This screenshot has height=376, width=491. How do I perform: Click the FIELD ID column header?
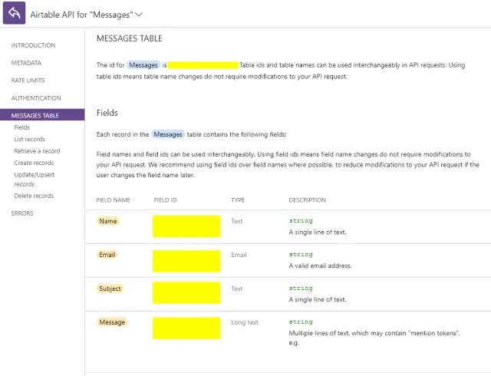tap(166, 200)
